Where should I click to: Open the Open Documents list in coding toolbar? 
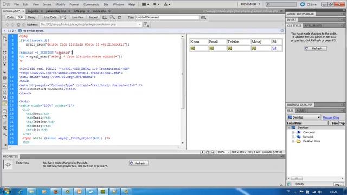5,38
